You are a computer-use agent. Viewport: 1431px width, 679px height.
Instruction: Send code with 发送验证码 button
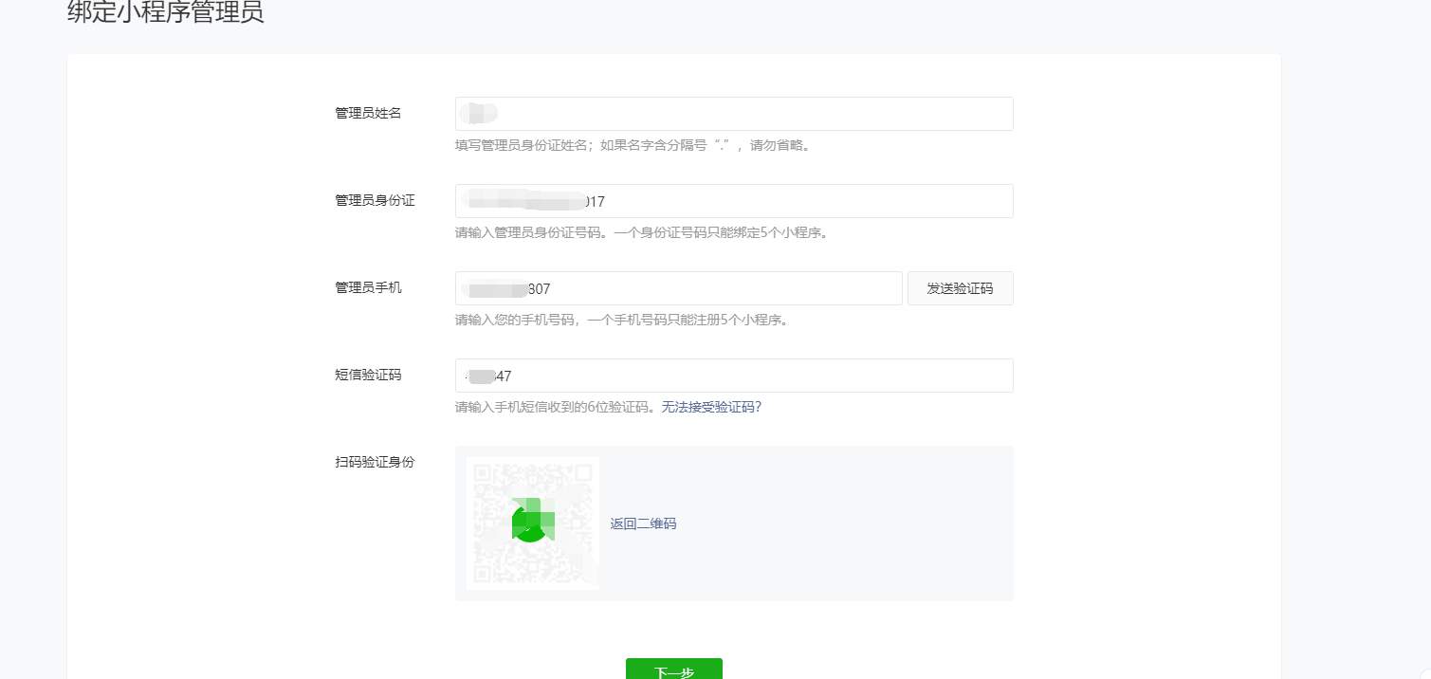point(961,288)
